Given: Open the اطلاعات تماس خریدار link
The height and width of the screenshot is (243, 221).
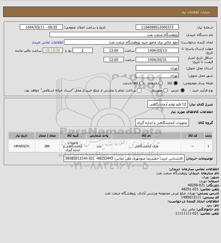Looking at the screenshot, I should coord(47,42).
